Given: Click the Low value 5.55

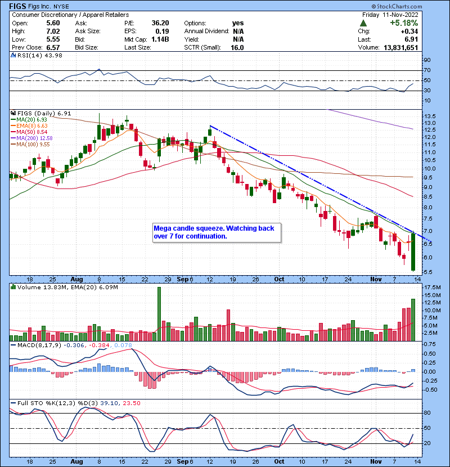Looking at the screenshot, I should point(53,39).
